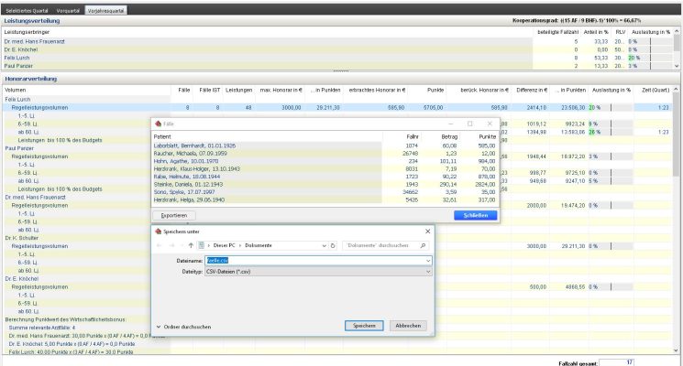Screen dimensions: 683x366
Task: Go up one folder level in save dialog
Action: click(191, 245)
